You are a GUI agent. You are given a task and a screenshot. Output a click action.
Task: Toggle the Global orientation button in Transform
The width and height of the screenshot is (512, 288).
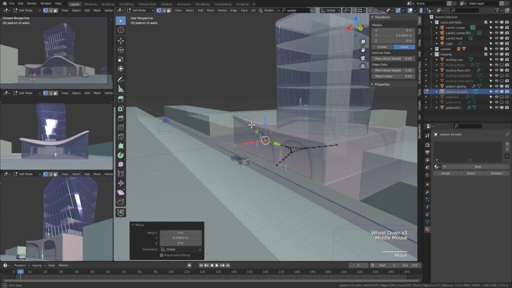382,46
